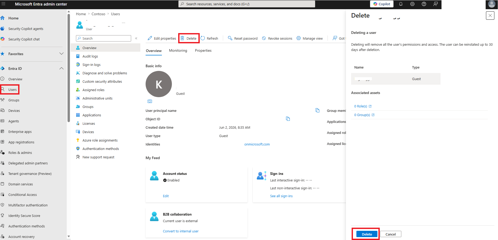This screenshot has width=498, height=240.
Task: Open the 0 Group(s) link
Action: [x=364, y=115]
